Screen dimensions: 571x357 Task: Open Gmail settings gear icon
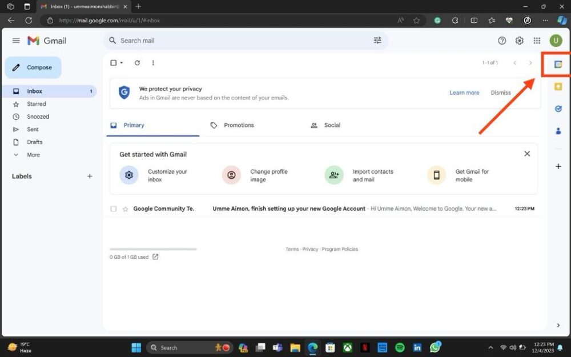(x=519, y=41)
